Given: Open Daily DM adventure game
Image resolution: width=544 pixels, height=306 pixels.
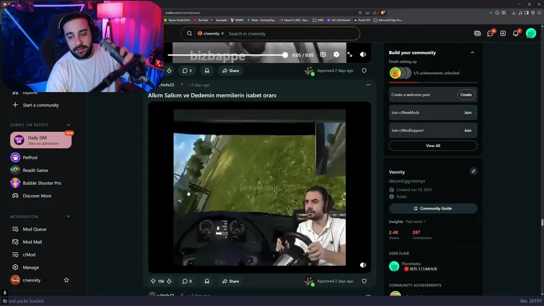Looking at the screenshot, I should coord(41,140).
